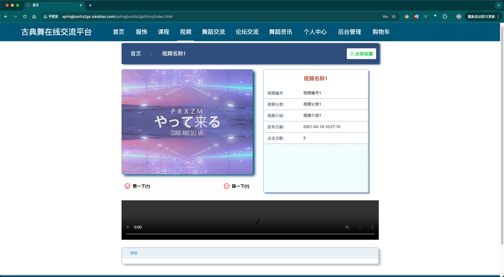Open the blue gem extension icon
This screenshot has width=504, height=277.
[435, 16]
